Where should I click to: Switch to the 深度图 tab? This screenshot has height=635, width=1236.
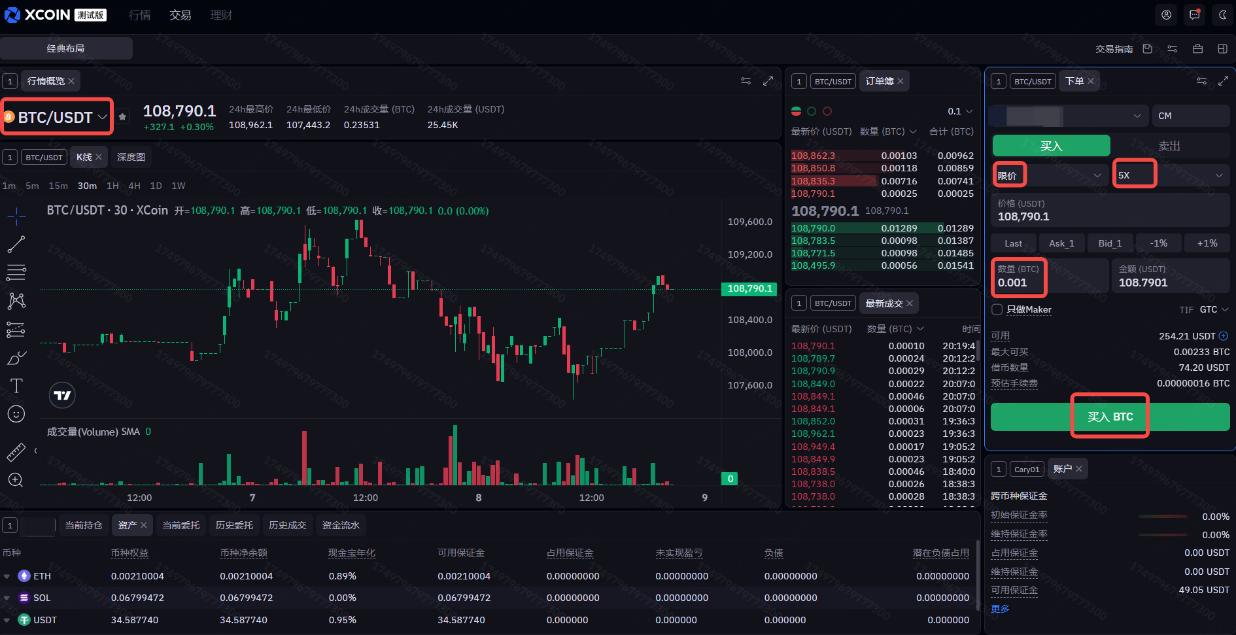tap(131, 157)
